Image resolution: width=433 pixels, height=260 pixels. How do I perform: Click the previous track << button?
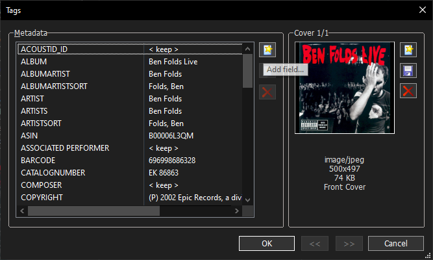[315, 243]
